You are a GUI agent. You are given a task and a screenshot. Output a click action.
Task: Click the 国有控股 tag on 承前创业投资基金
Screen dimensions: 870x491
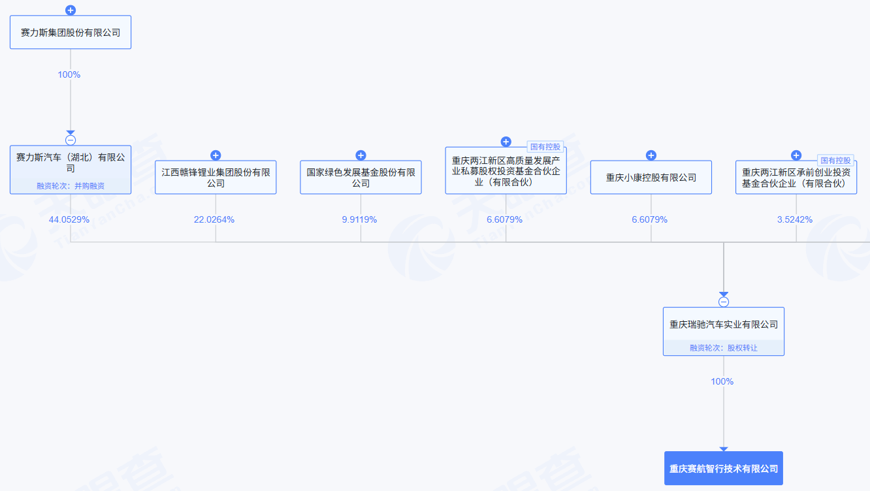coord(835,159)
